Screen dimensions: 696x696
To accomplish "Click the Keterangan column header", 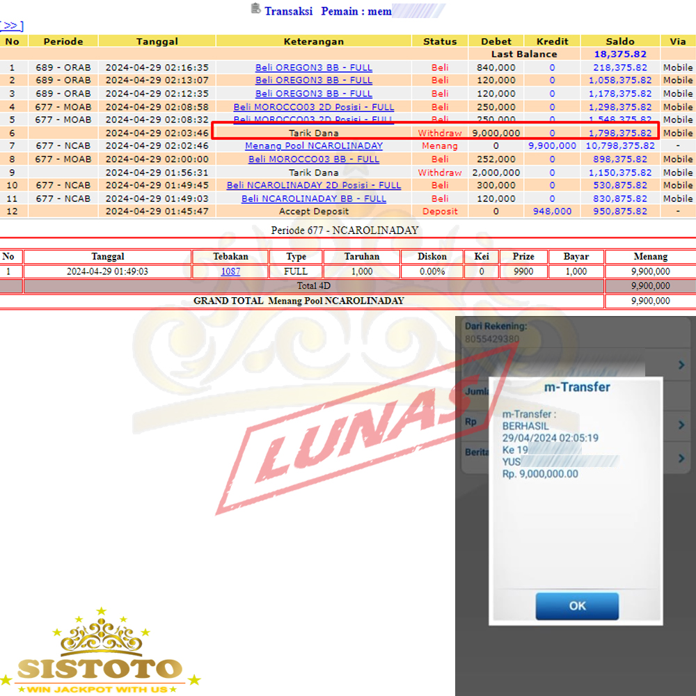I will 313,42.
